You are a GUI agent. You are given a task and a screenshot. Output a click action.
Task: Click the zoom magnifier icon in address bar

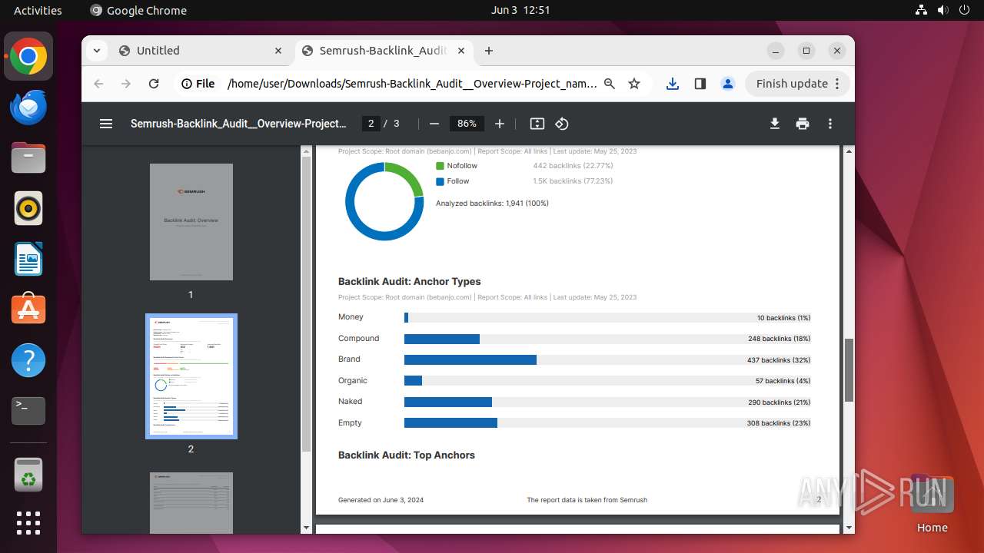click(x=610, y=84)
